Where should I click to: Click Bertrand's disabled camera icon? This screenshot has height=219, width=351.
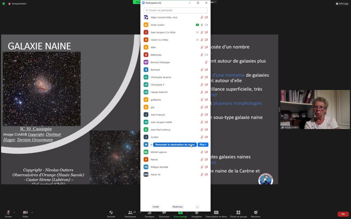click(x=206, y=70)
